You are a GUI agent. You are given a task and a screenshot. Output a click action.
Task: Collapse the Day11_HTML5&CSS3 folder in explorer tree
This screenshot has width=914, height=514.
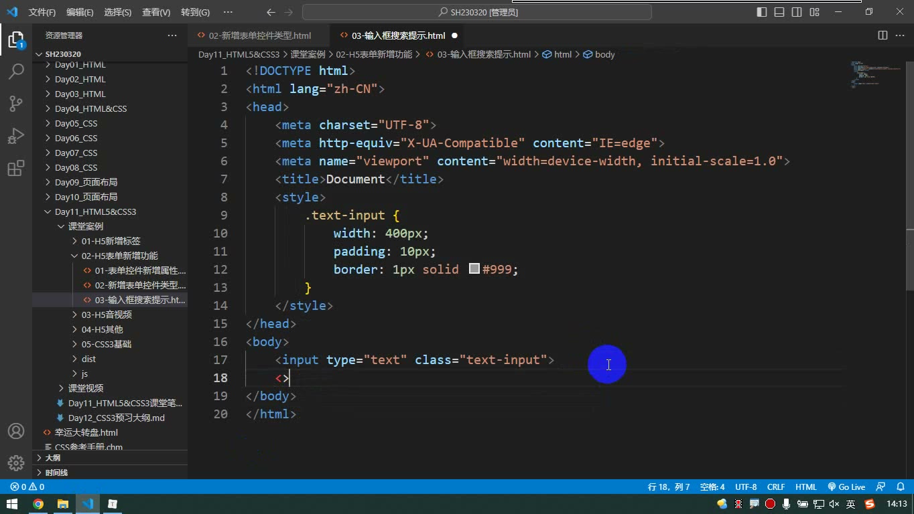tap(95, 211)
